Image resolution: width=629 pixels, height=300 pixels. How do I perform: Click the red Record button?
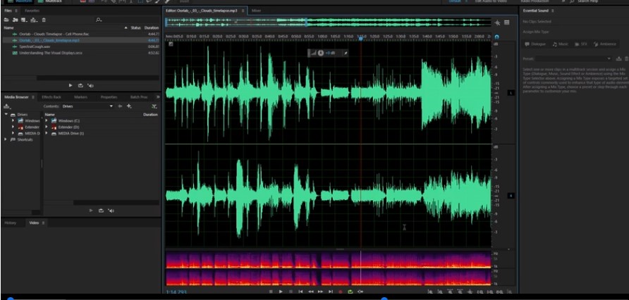pyautogui.click(x=340, y=292)
